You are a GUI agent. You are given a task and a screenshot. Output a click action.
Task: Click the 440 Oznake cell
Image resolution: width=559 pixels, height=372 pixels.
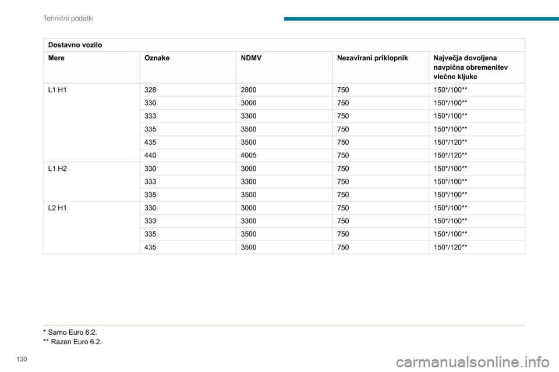pos(151,155)
